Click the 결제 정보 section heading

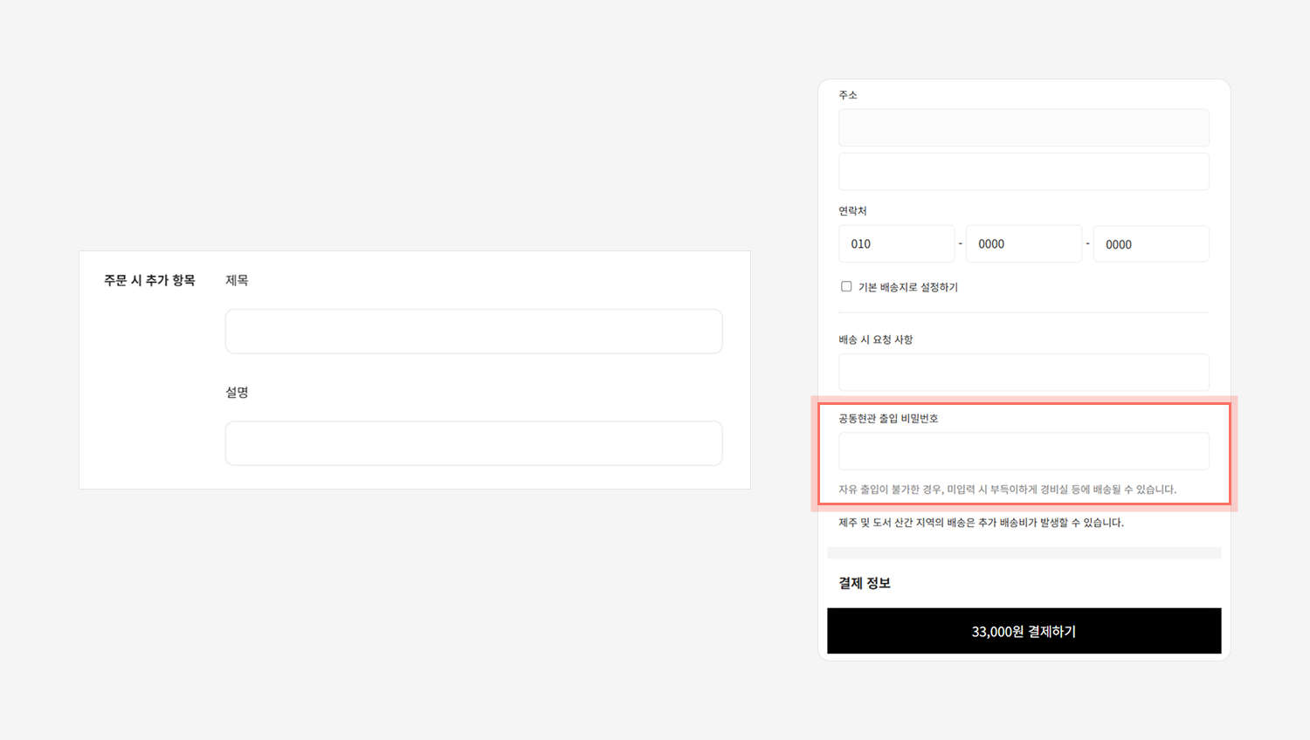point(865,583)
